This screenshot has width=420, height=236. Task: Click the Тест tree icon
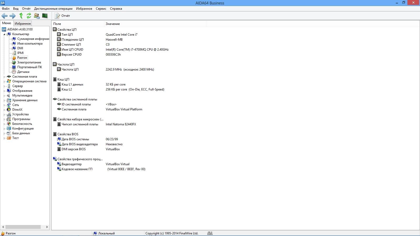click(9, 138)
